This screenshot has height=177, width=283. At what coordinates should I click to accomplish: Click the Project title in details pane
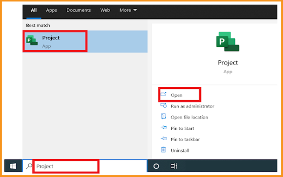point(228,63)
